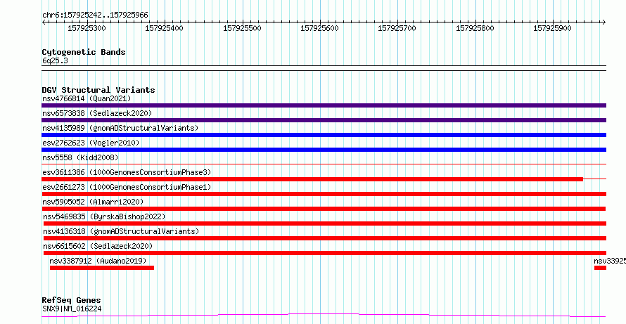Click the short red bar under nsv3387912
Screen dimensions: 626x324
(102, 268)
